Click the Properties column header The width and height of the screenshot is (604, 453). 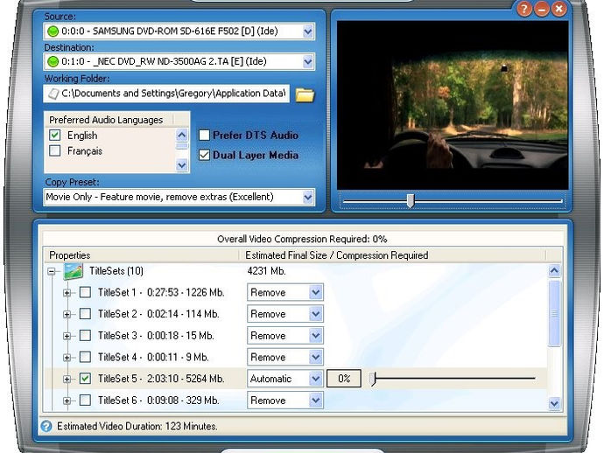[x=141, y=255]
